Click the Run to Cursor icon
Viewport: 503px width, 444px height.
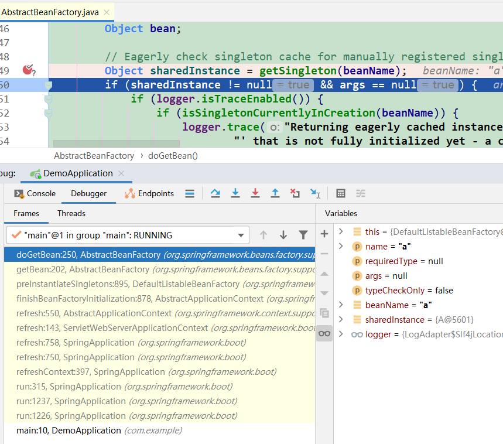315,193
